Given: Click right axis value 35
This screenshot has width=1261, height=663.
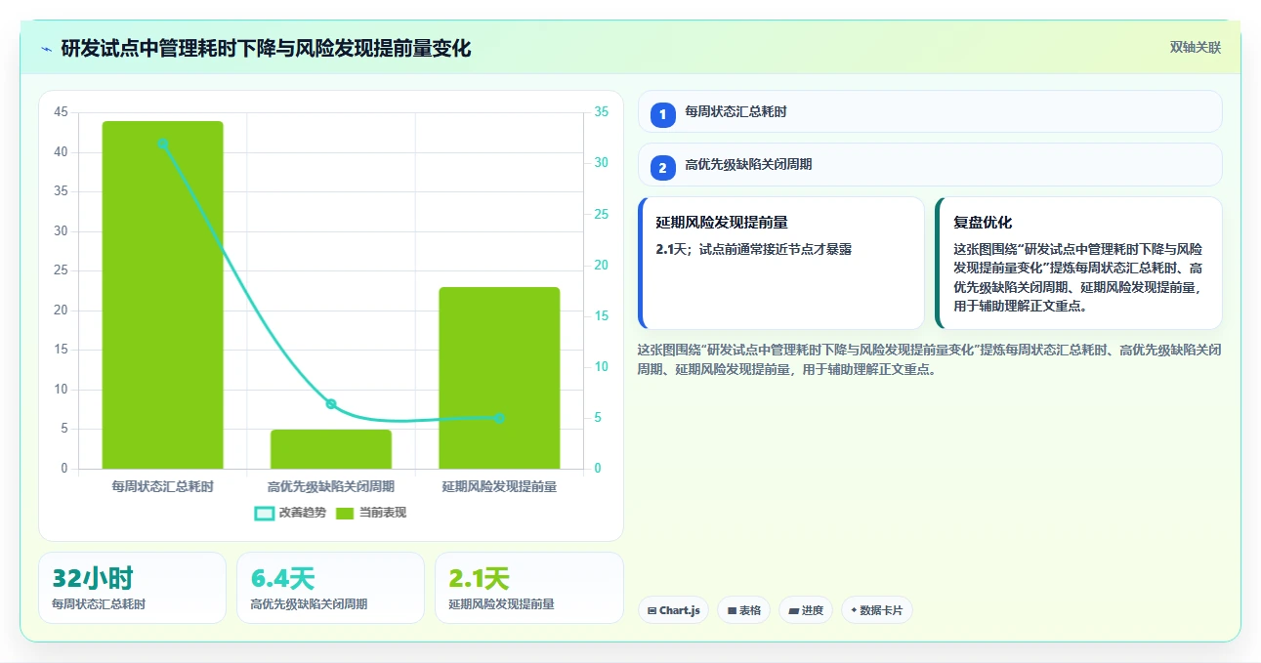Looking at the screenshot, I should [602, 112].
